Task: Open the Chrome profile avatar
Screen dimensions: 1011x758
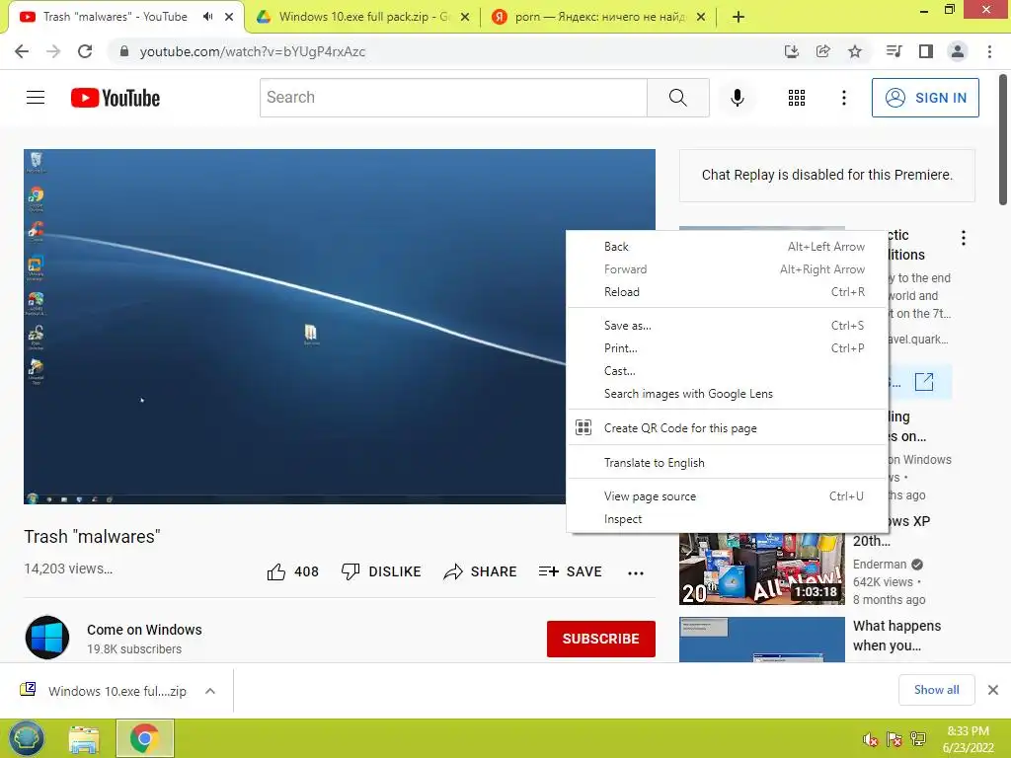Action: pos(958,51)
